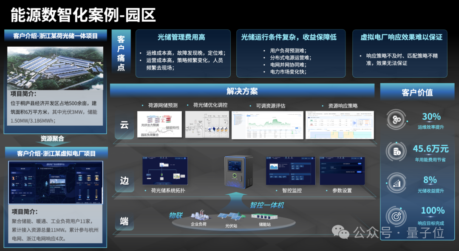Expand the 客户痛点 section header

[121, 54]
